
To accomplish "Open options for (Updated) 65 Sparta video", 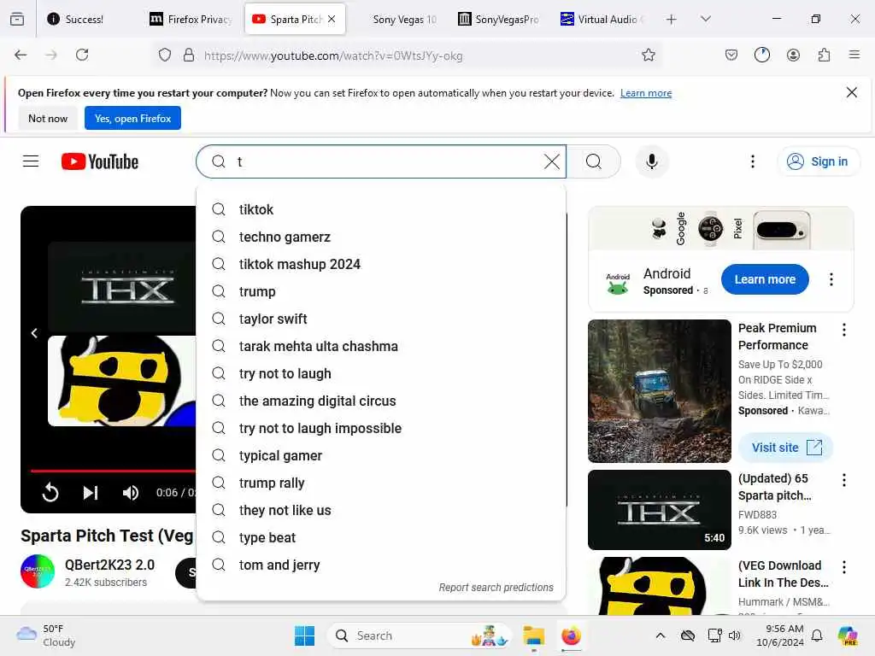I will tap(843, 480).
